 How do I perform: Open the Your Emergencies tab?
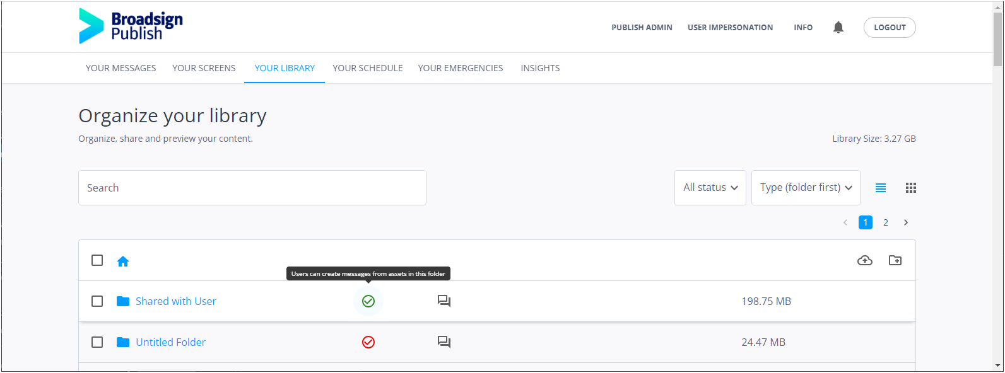coord(461,68)
